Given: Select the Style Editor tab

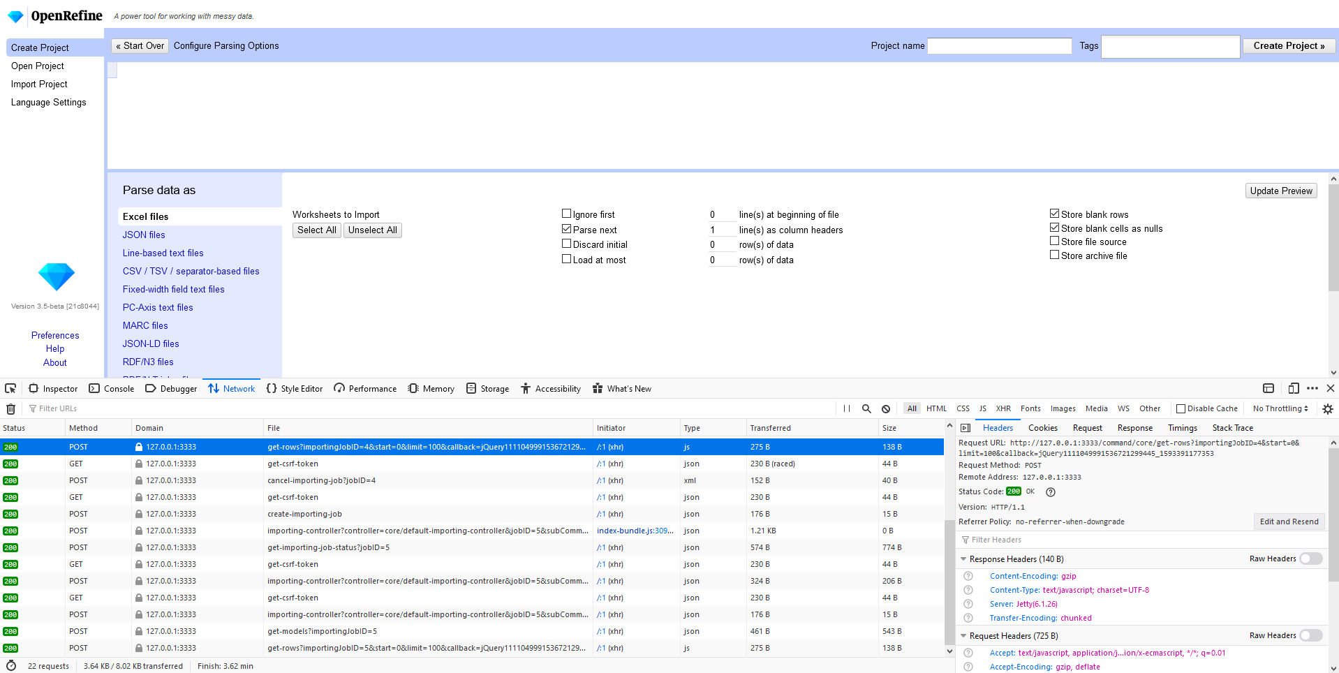Looking at the screenshot, I should click(295, 388).
